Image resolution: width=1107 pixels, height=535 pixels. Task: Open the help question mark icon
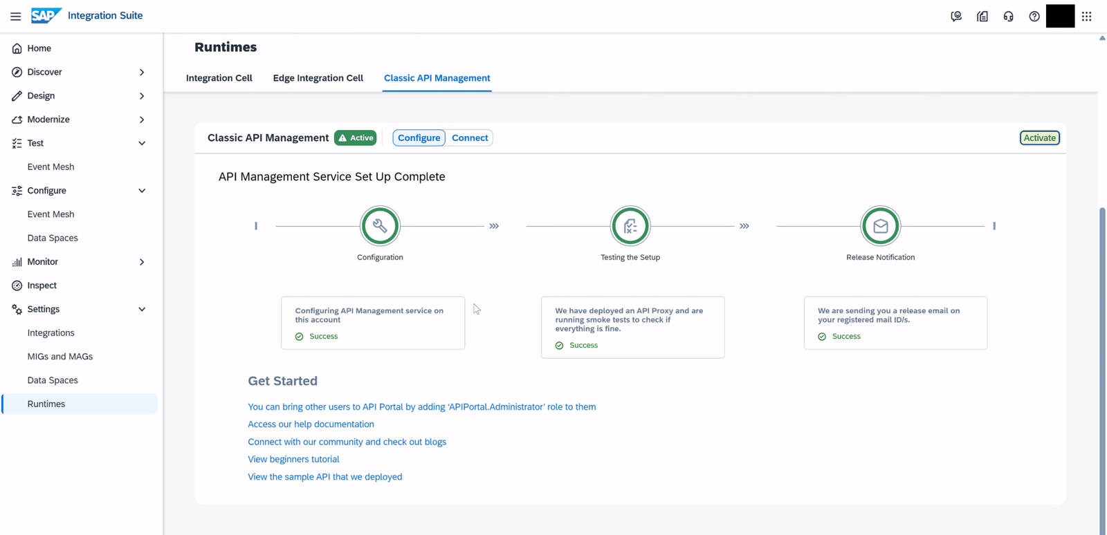pos(1034,16)
